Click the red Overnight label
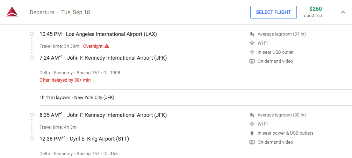Viewport: 352px width, 158px height. (93, 46)
